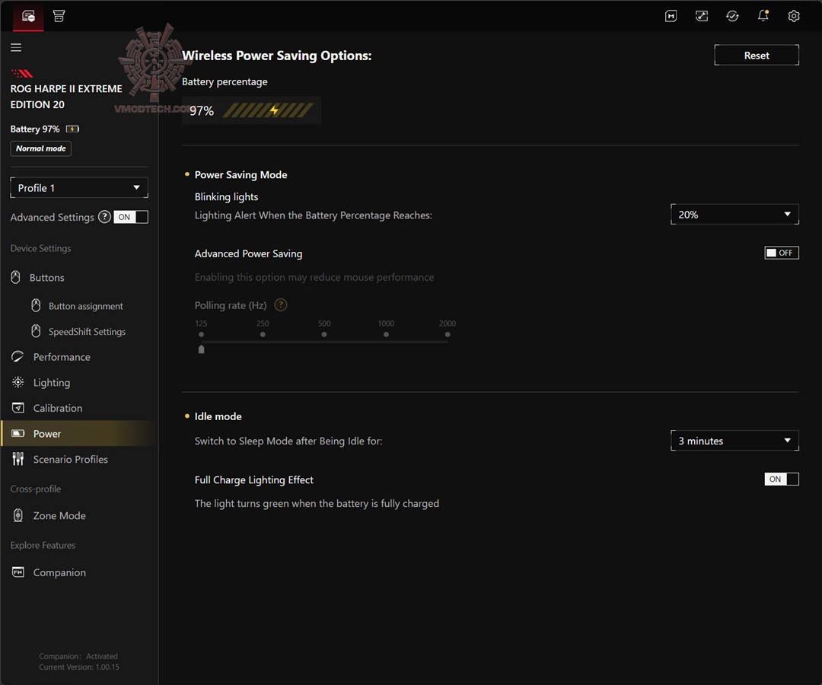Click the Advanced Settings help question mark
Image resolution: width=822 pixels, height=685 pixels.
click(105, 217)
